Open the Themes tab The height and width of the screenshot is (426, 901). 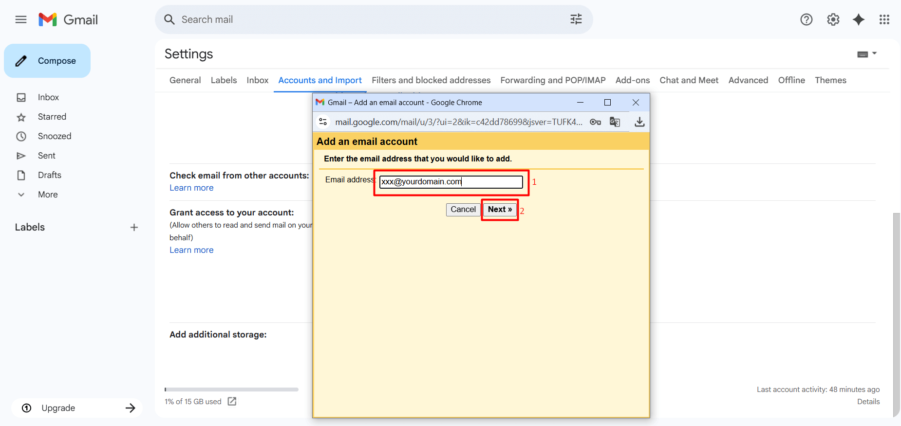pos(830,80)
